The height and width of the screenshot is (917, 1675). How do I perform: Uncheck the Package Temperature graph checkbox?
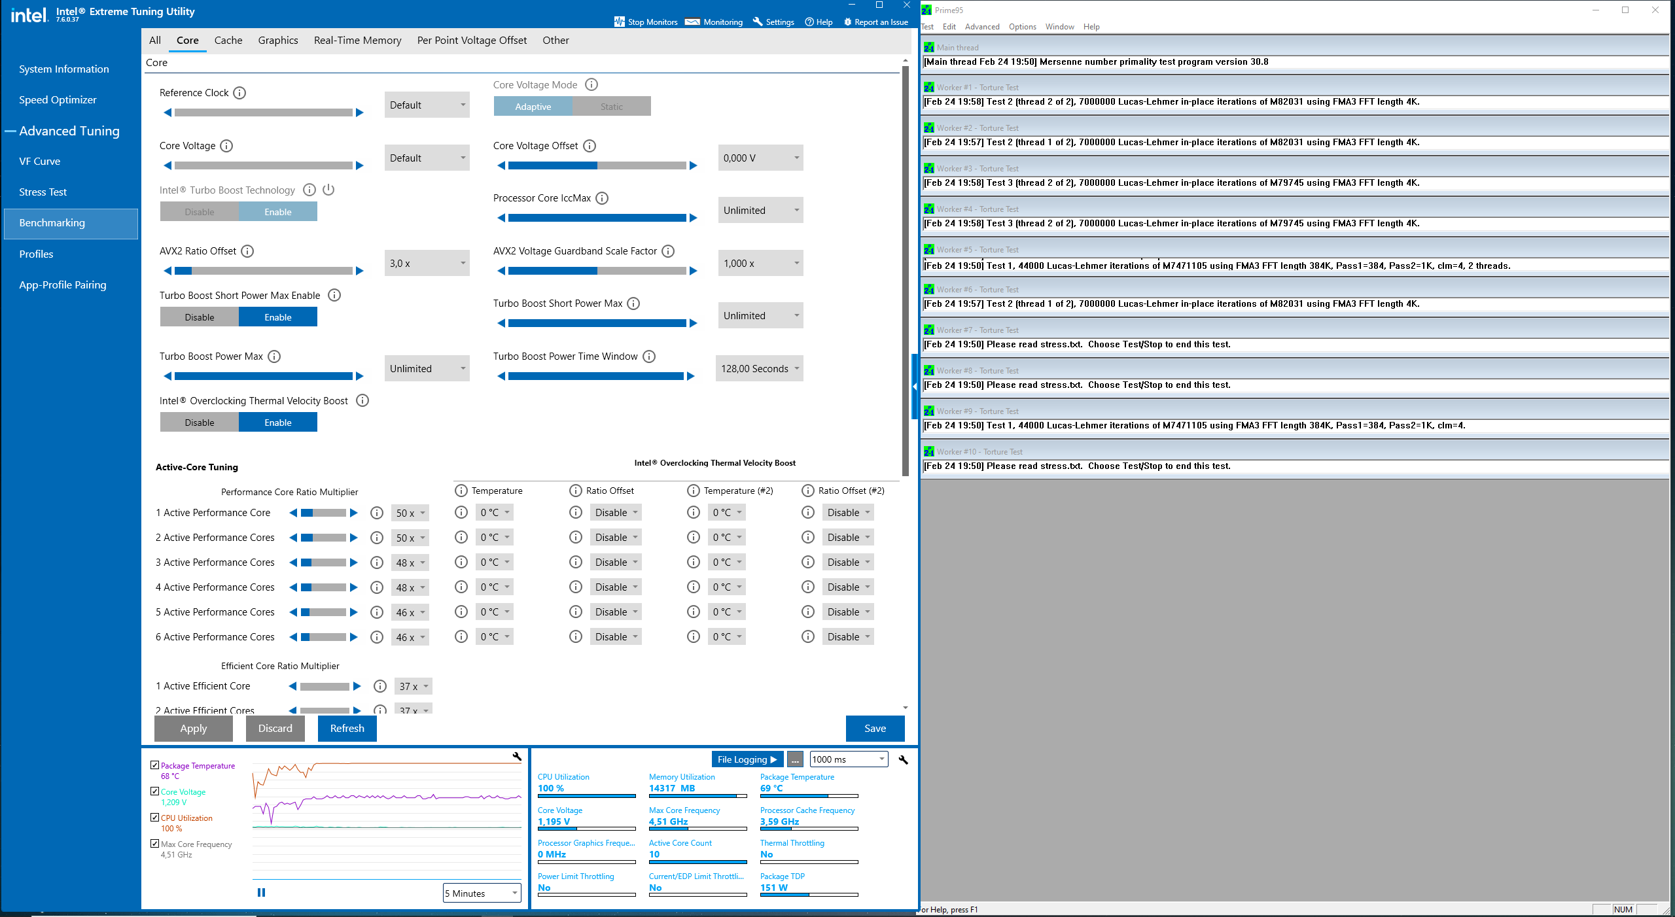point(155,765)
